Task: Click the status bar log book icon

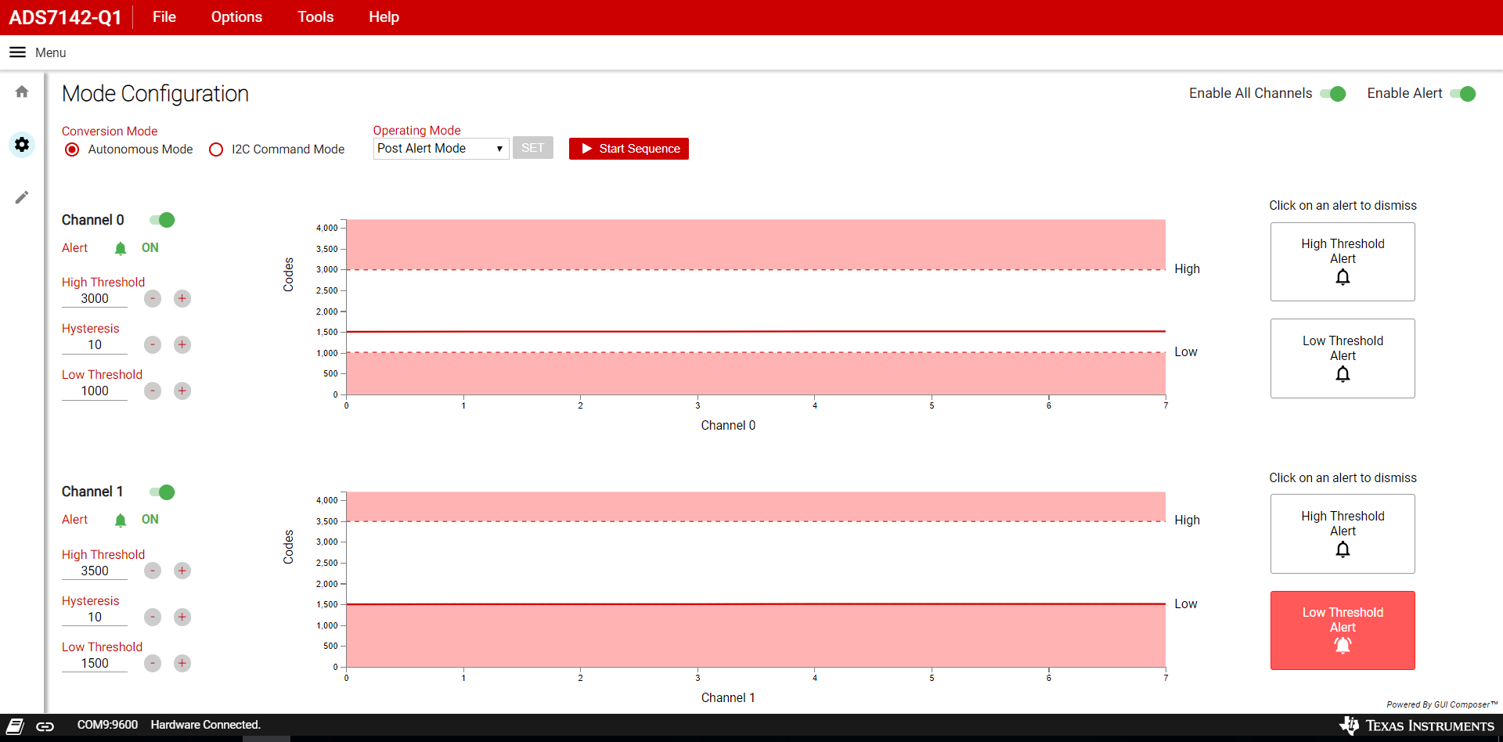Action: tap(16, 726)
